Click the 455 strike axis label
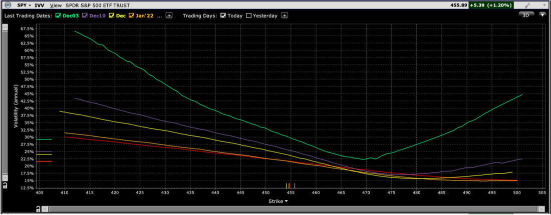This screenshot has height=215, width=551. [x=290, y=193]
